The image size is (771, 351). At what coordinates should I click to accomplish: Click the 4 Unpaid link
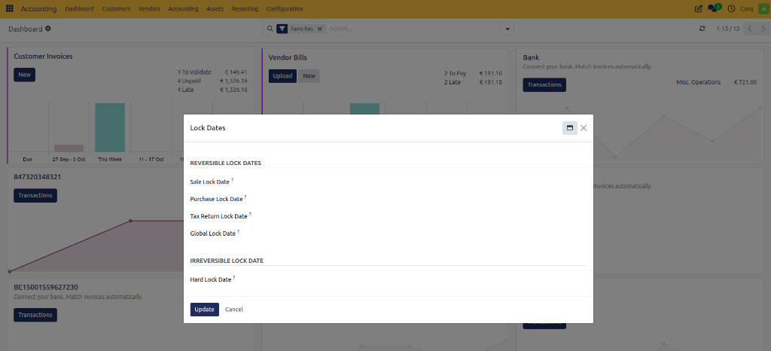(190, 81)
